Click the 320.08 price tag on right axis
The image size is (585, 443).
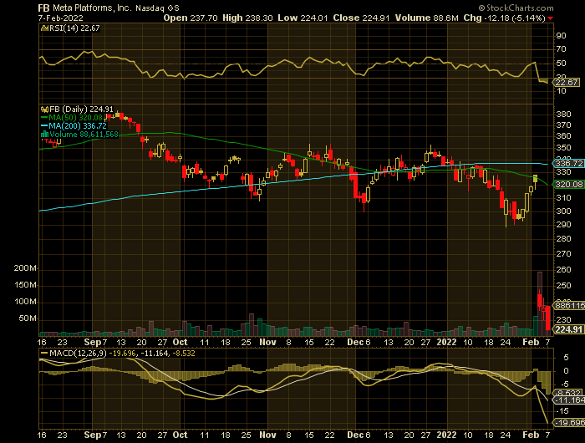click(569, 185)
